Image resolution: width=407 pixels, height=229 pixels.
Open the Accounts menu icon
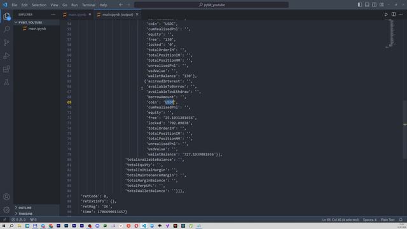pyautogui.click(x=7, y=197)
